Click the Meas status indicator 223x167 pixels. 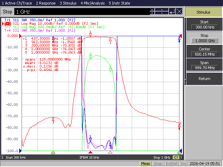146,164
